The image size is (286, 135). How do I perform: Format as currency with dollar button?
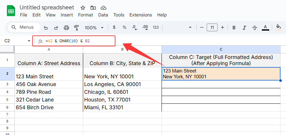(114, 28)
